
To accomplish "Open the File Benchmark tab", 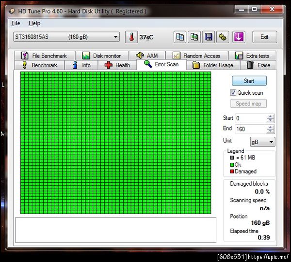I will click(45, 56).
